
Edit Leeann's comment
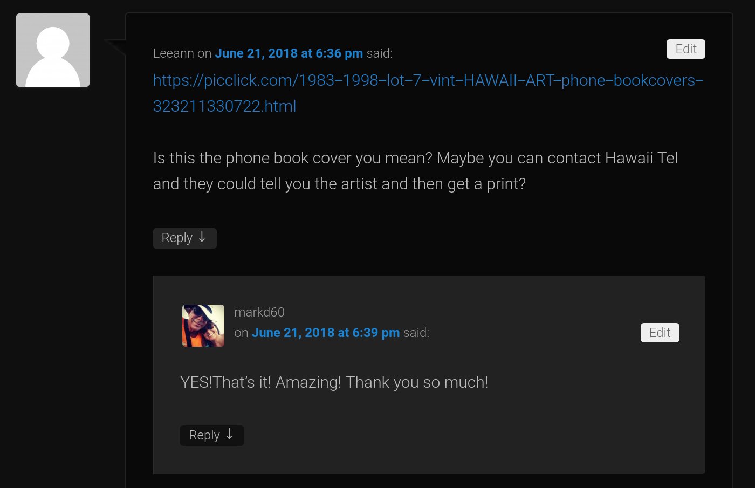(x=686, y=49)
